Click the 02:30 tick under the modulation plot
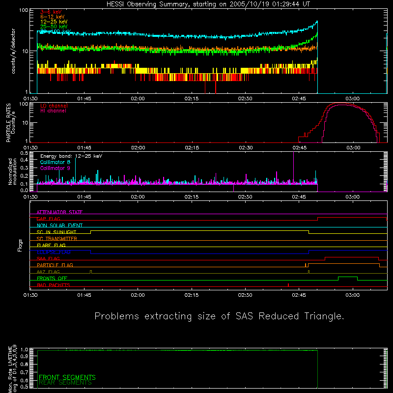Image resolution: width=393 pixels, height=393 pixels. [x=245, y=197]
